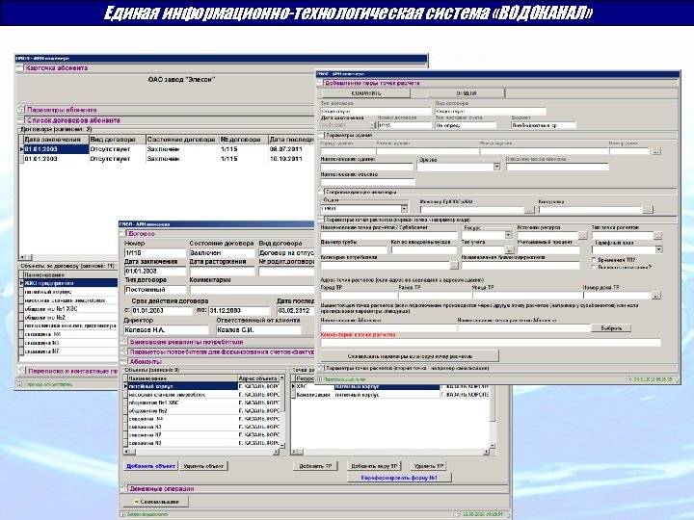Open the Ресурс dropdown
The width and height of the screenshot is (694, 520).
[x=508, y=235]
